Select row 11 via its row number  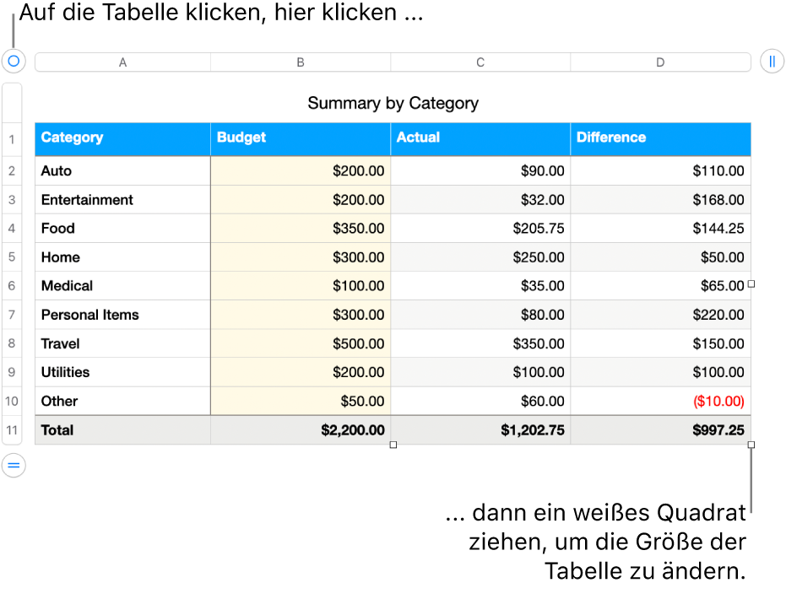(12, 430)
